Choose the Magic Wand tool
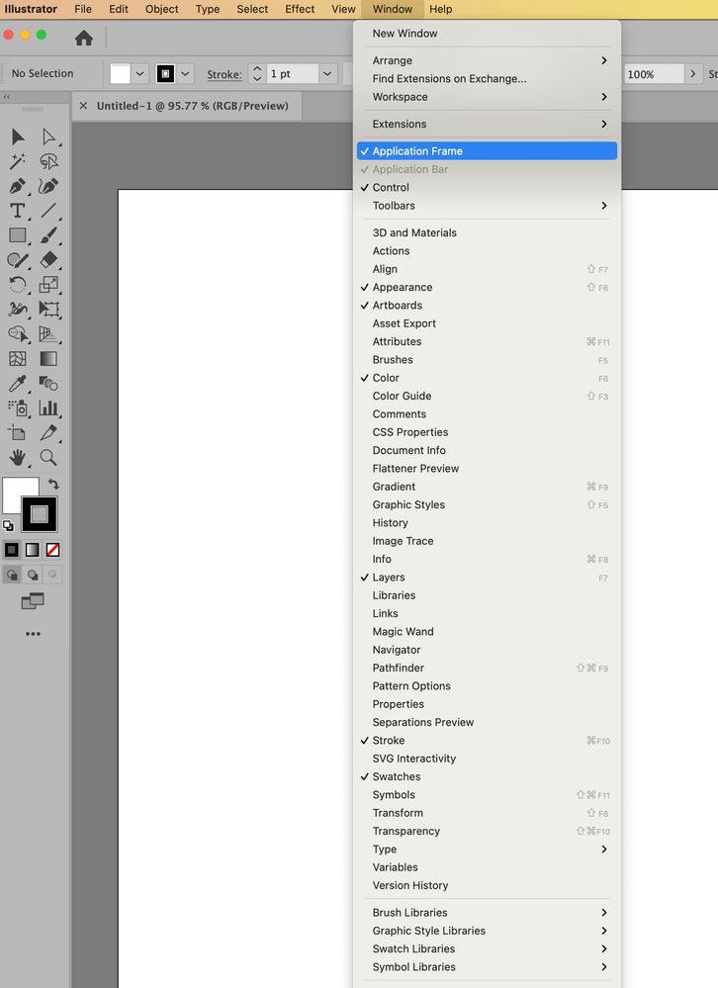Image resolution: width=718 pixels, height=988 pixels. 18,161
